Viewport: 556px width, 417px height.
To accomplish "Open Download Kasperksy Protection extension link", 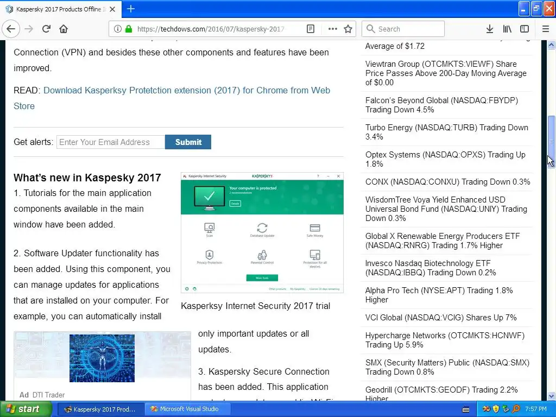I will pos(172,98).
